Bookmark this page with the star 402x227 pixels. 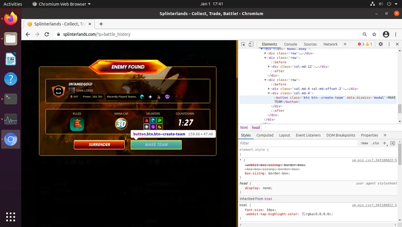[x=374, y=34]
